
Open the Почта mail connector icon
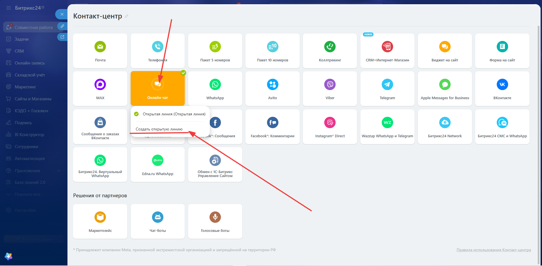point(100,47)
